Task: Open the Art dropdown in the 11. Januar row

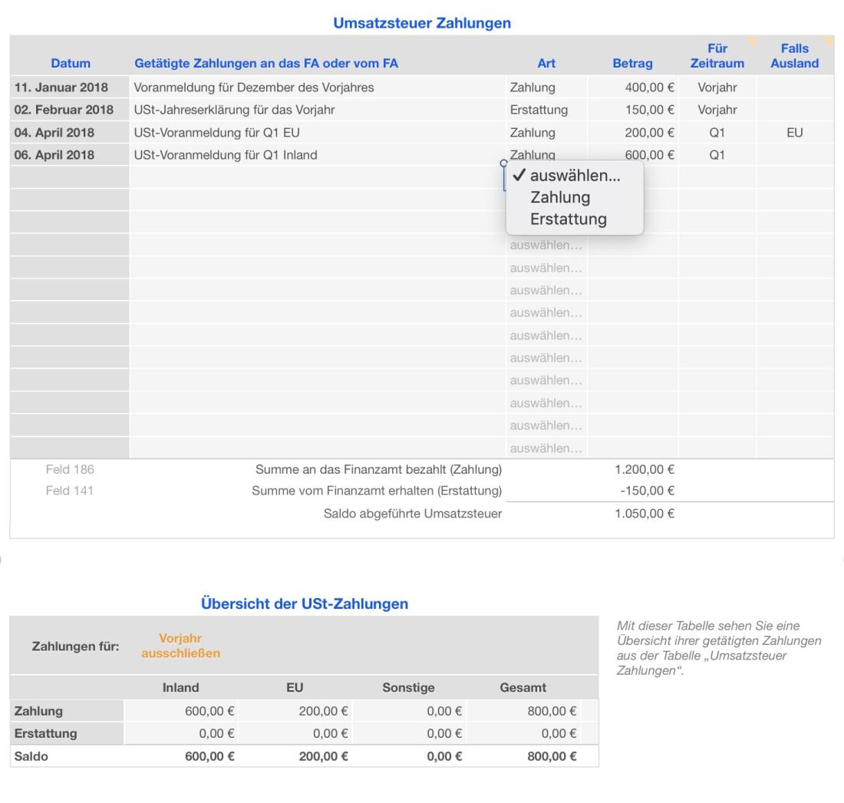Action: [546, 88]
